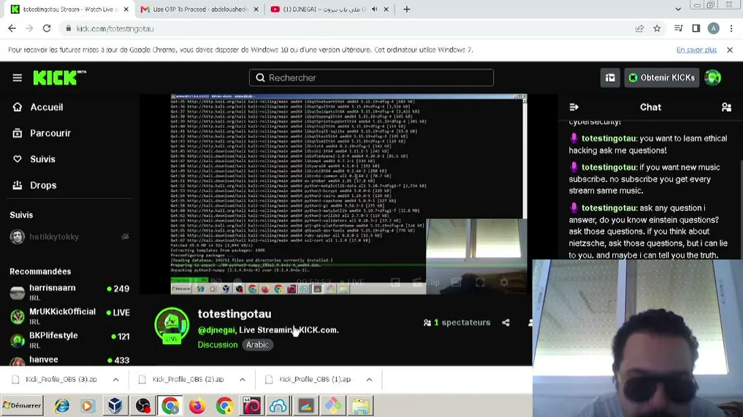Open the Chrome side panel
743x417 pixels.
point(696,28)
